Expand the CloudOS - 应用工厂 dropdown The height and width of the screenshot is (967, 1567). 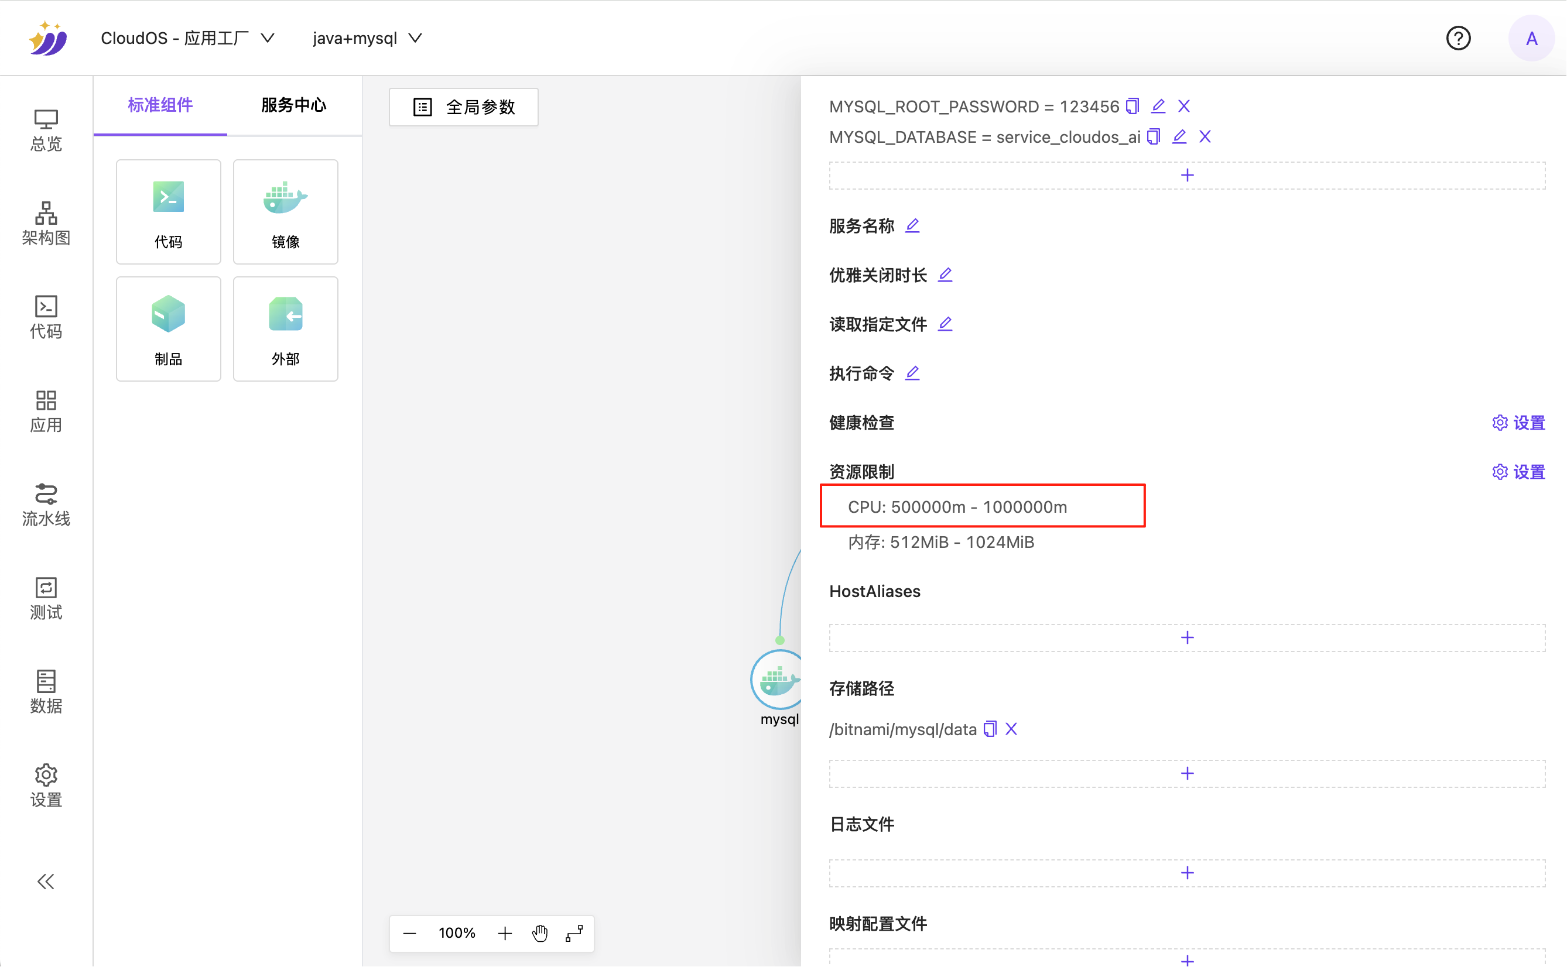(x=188, y=39)
